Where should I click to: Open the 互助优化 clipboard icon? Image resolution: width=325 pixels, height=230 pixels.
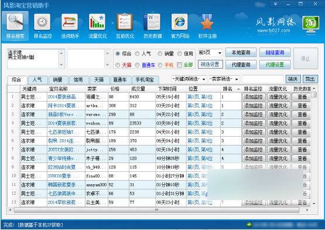click(x=125, y=22)
